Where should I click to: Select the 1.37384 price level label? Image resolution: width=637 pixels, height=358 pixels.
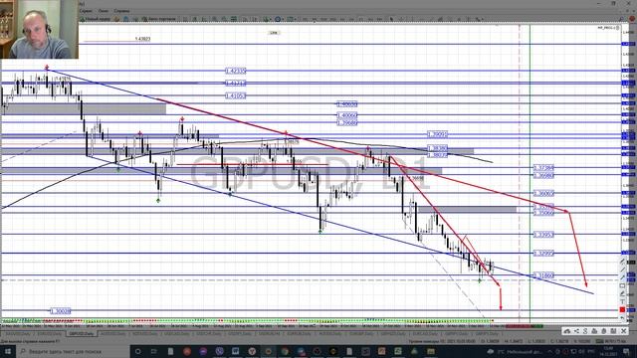543,168
